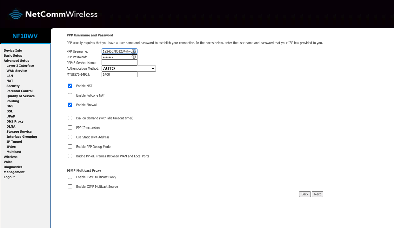Click the IGMP Multicast Proxy heading
The height and width of the screenshot is (228, 394).
84,170
